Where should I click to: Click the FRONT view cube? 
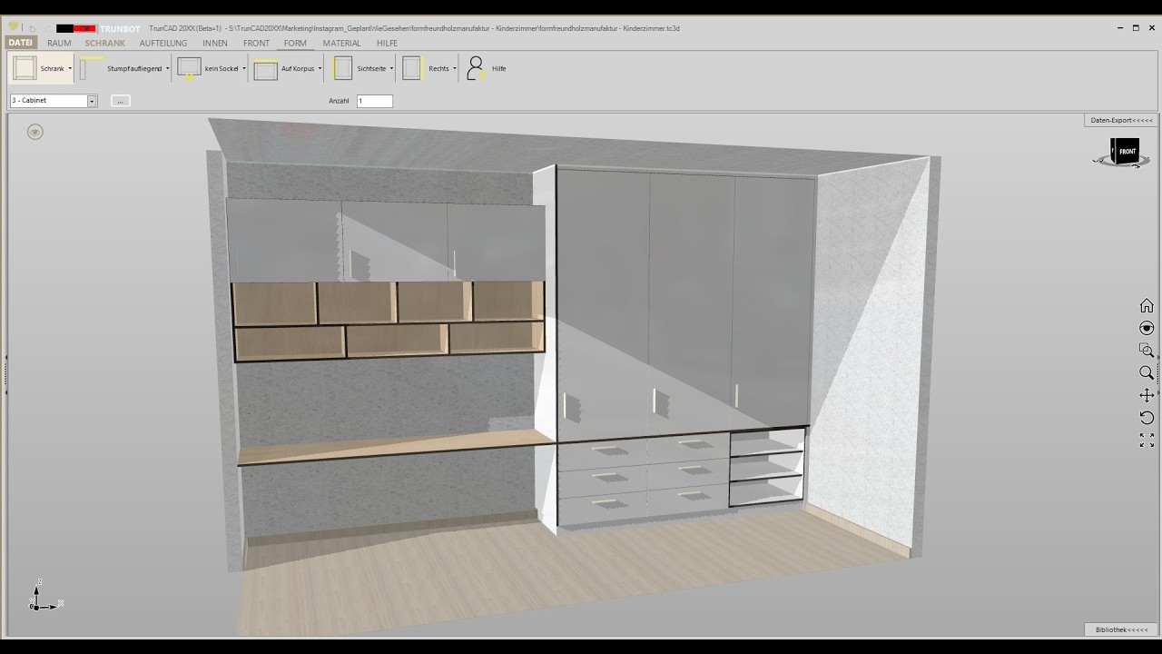[1126, 152]
